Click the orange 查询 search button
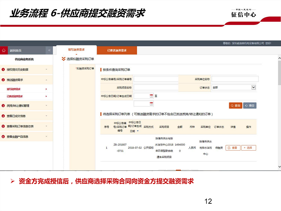Viewport: 281px width, 211px height. click(x=236, y=106)
